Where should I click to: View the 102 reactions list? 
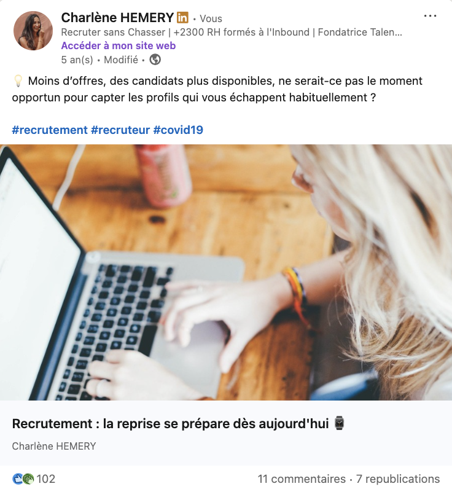[x=45, y=479]
